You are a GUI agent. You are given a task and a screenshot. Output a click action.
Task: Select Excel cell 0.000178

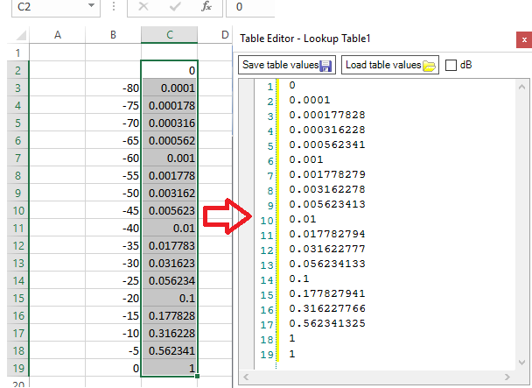(x=169, y=106)
